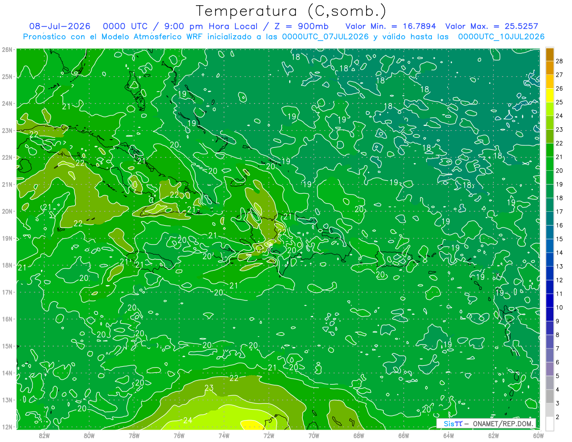Click legend value "11" on color scale
This screenshot has height=442, width=572.
[560, 294]
